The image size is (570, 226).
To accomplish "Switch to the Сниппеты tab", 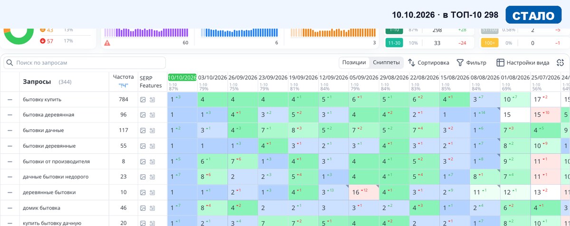I will (x=386, y=63).
